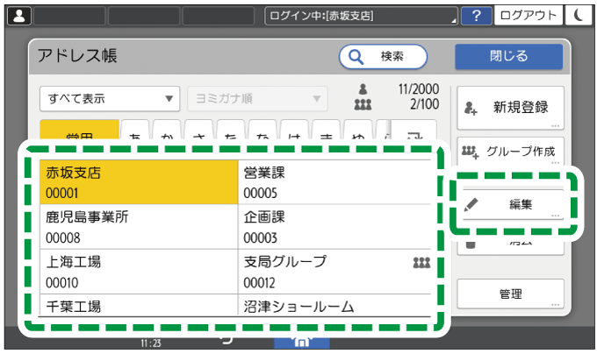Click the 新規登録 button
Screen dimensions: 597x354
(510, 108)
